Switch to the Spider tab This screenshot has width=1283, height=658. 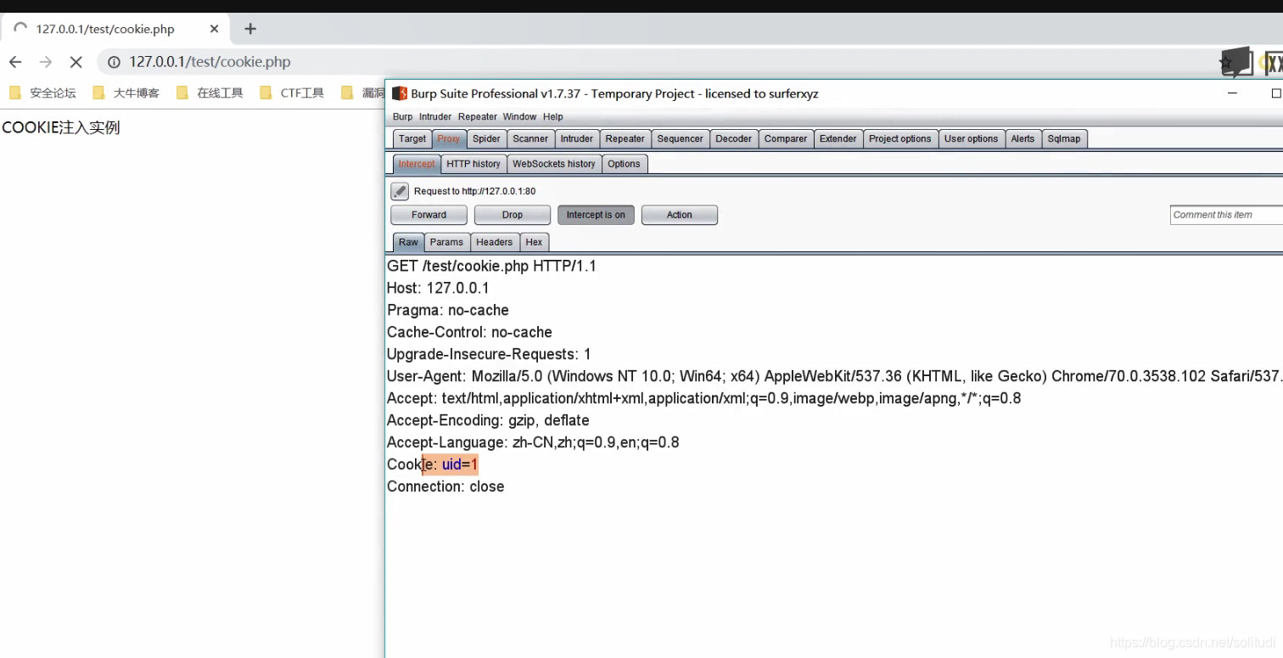[486, 138]
